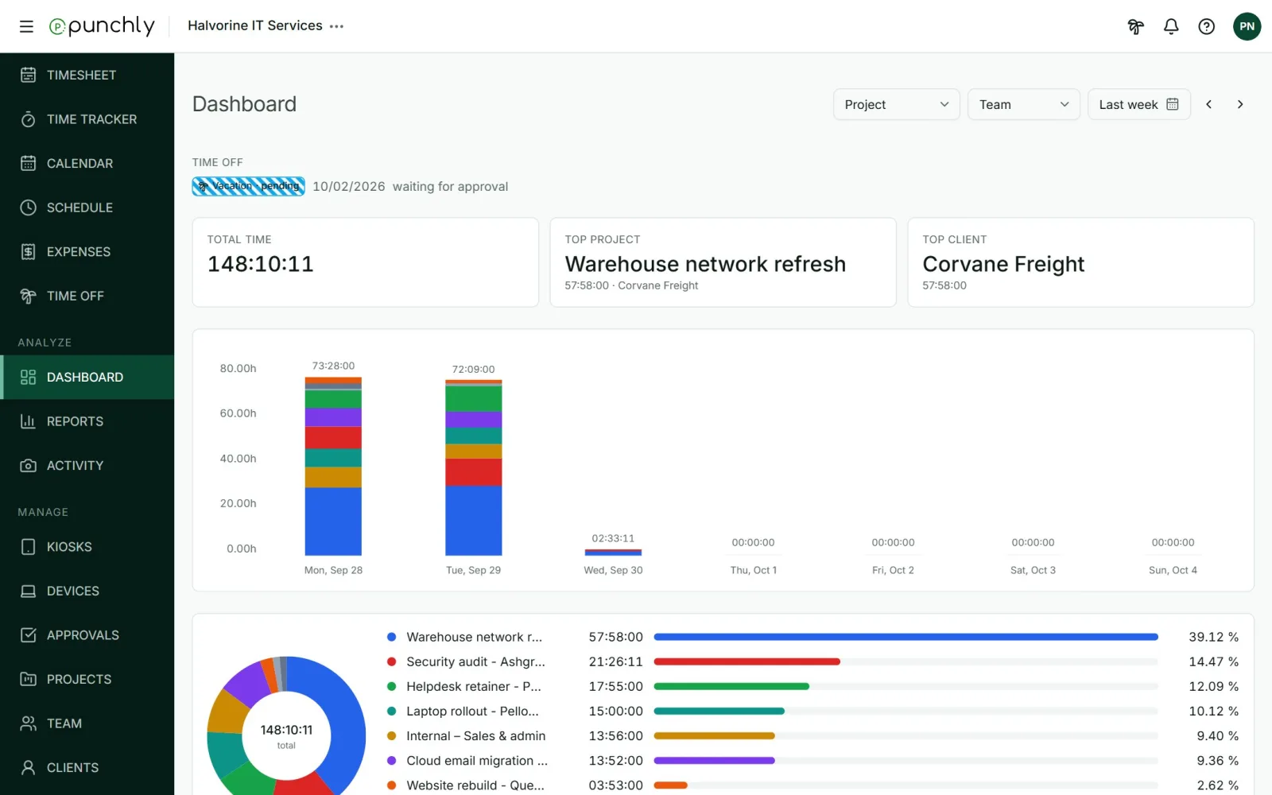Click the Expenses receipt icon

click(x=29, y=251)
